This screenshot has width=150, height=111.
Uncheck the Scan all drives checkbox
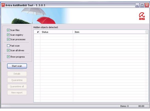click(8, 50)
